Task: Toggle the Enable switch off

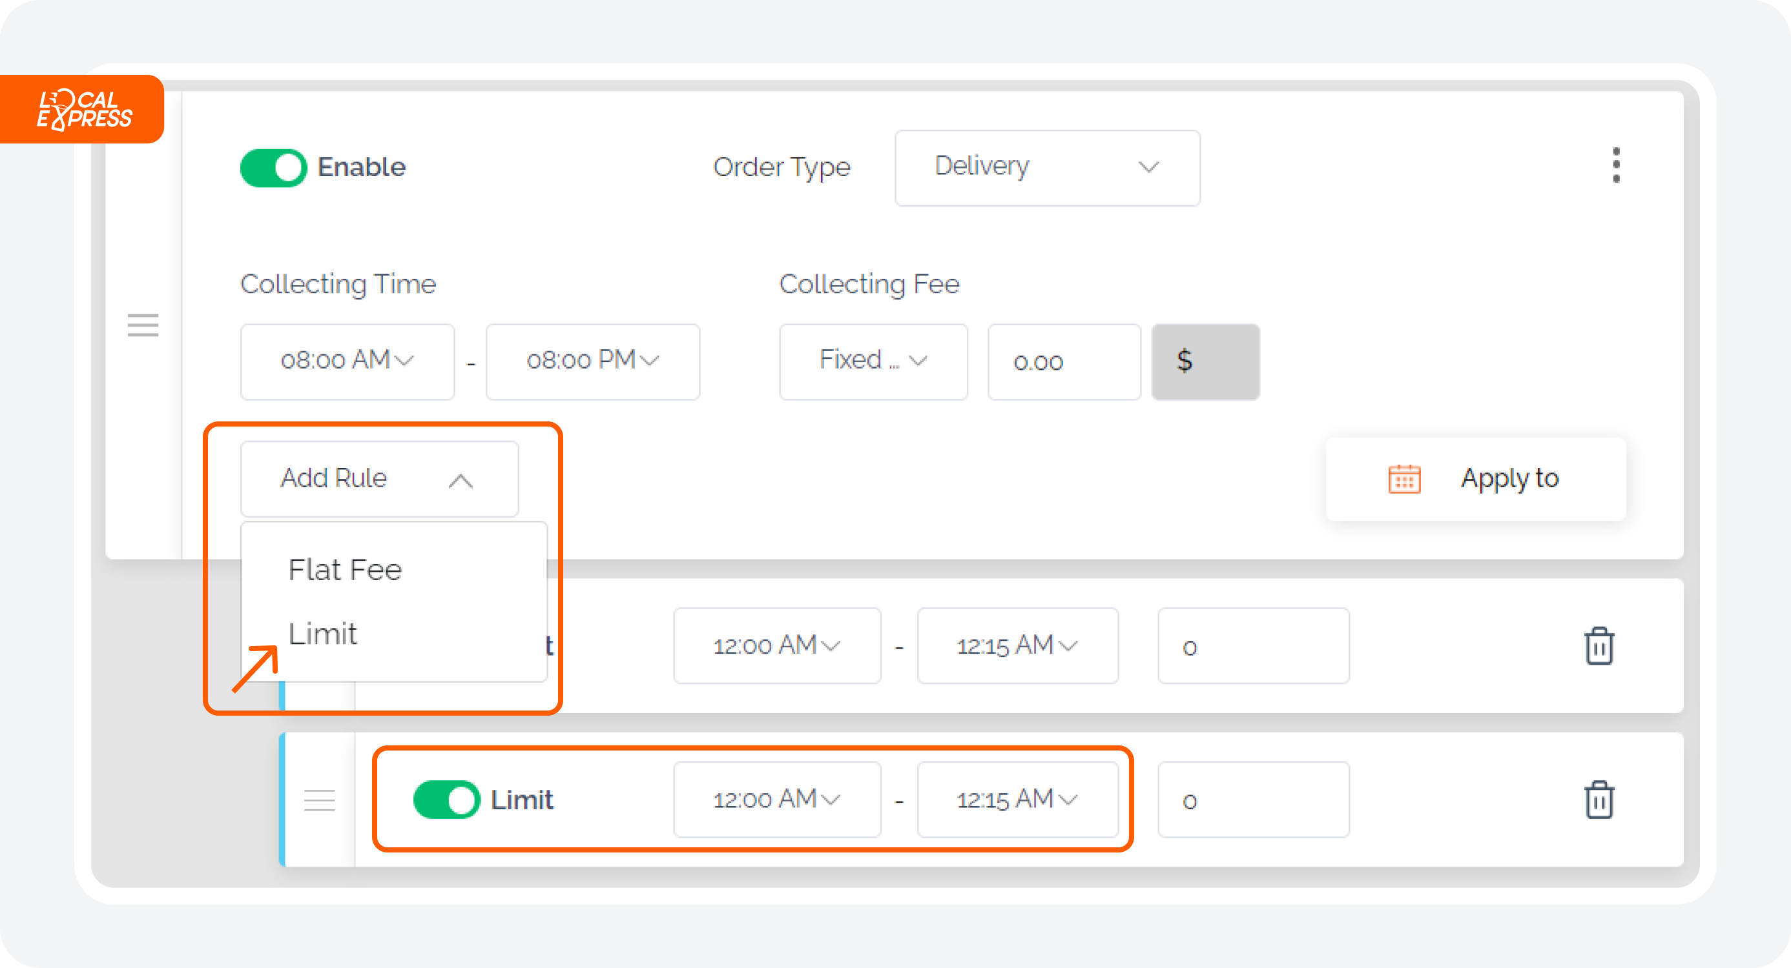Action: (273, 168)
